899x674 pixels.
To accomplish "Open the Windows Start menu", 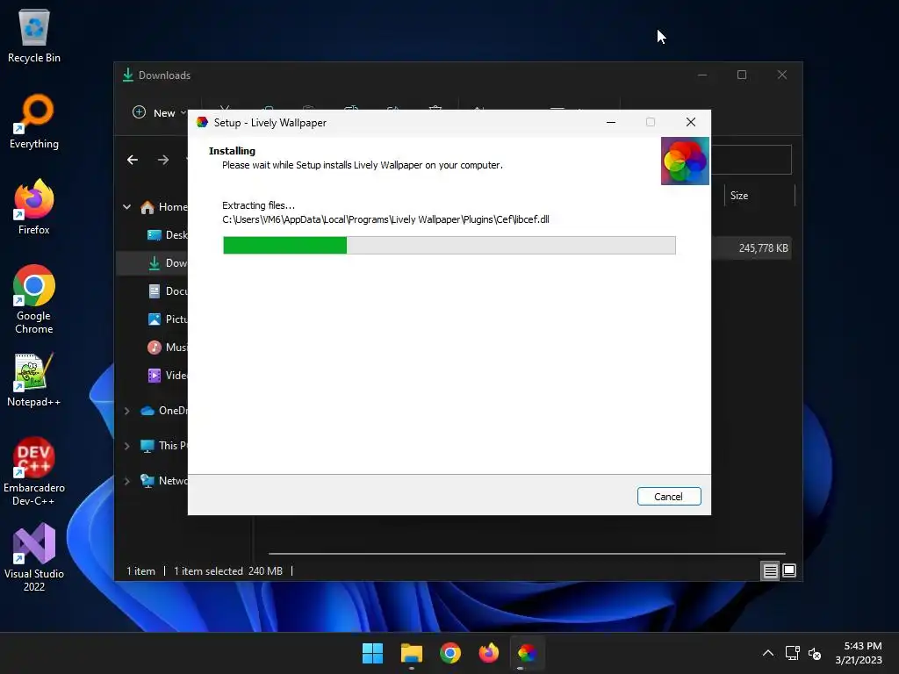I will [x=372, y=653].
